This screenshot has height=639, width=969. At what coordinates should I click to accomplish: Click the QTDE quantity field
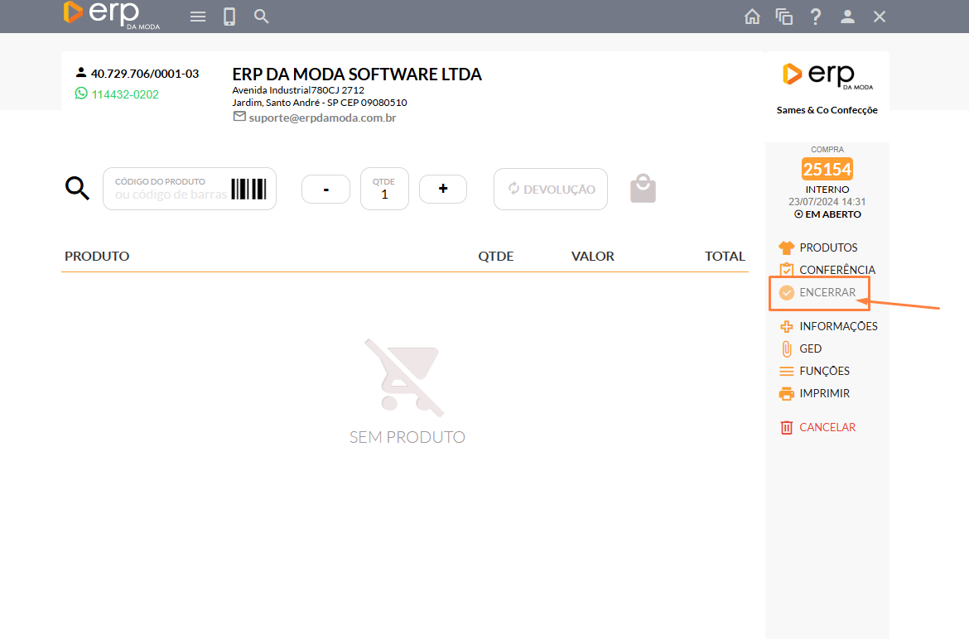click(384, 194)
